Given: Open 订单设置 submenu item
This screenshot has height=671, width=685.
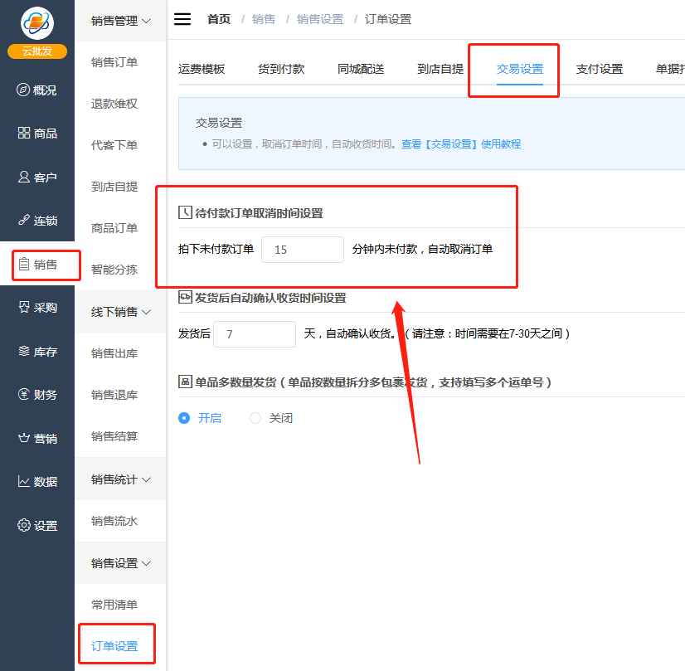Looking at the screenshot, I should (114, 646).
